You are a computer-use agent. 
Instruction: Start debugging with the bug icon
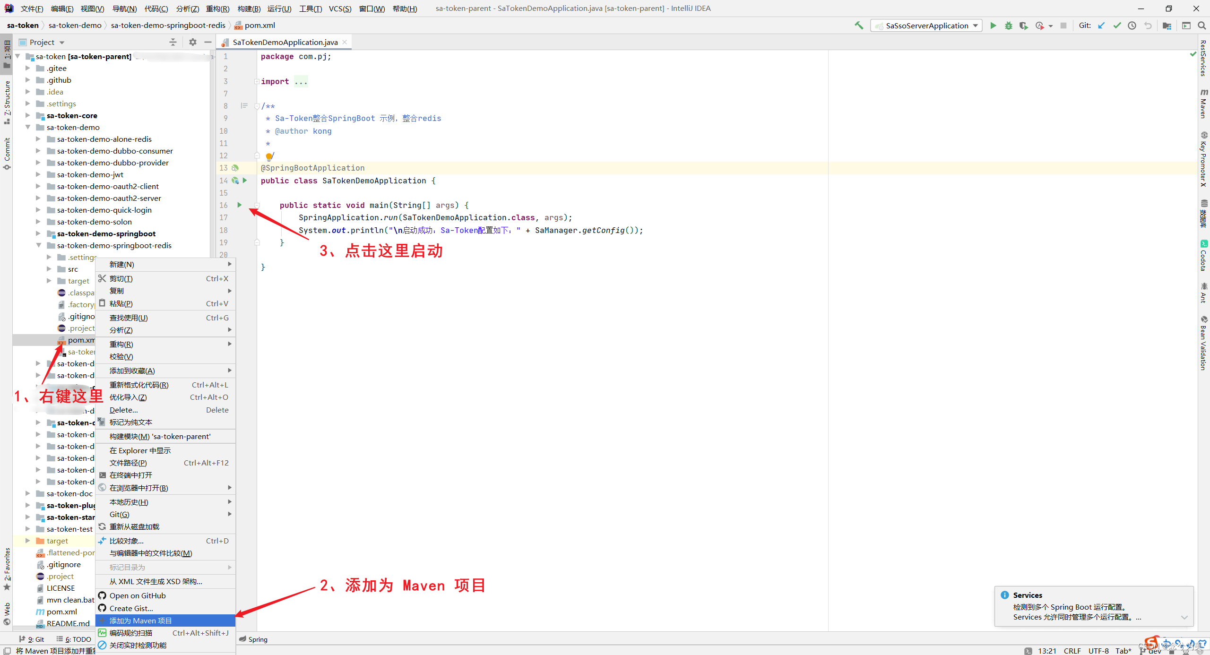tap(1008, 26)
